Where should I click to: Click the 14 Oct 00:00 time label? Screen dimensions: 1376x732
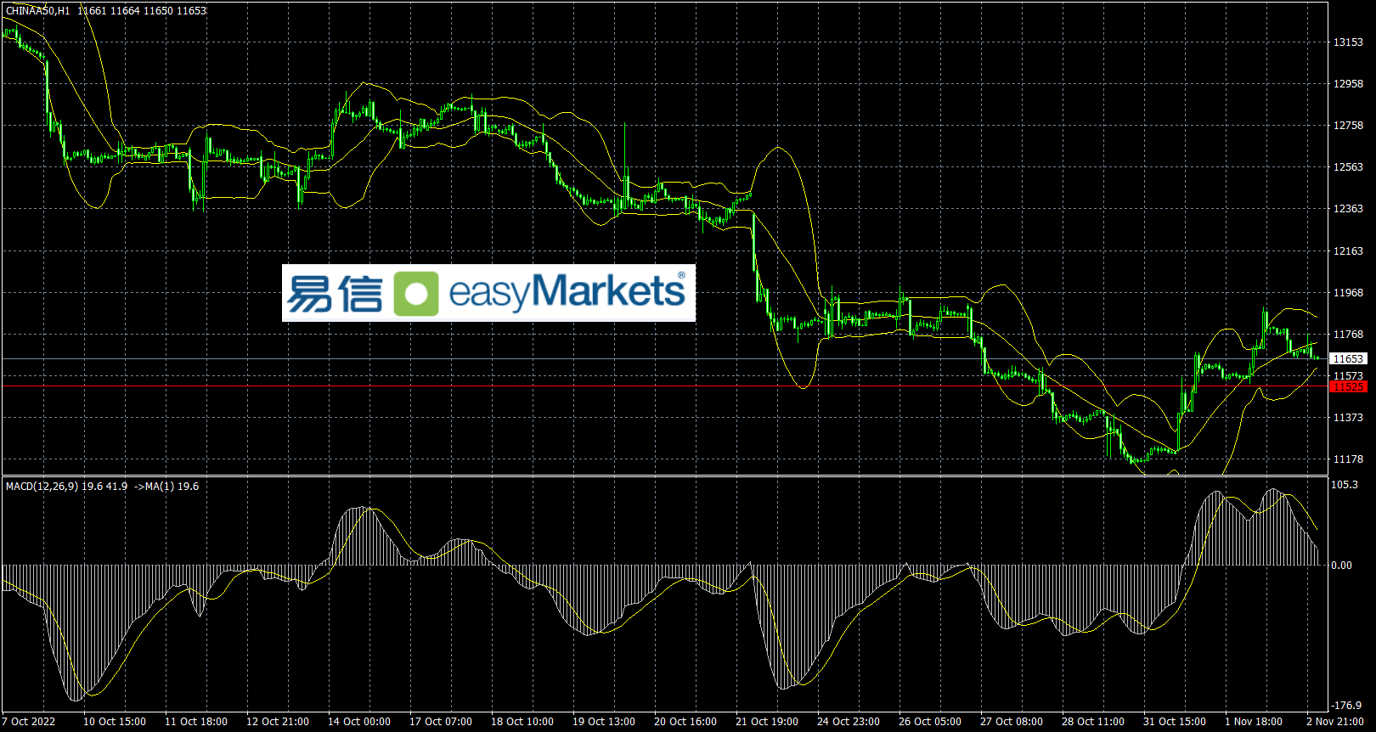(x=359, y=722)
